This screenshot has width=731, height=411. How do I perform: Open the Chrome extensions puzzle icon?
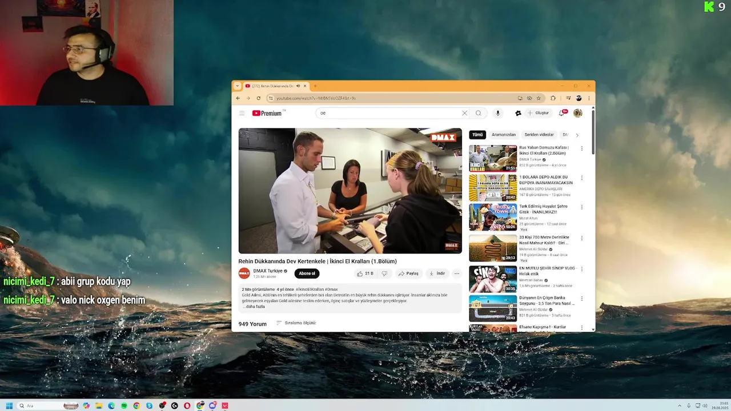pyautogui.click(x=553, y=98)
